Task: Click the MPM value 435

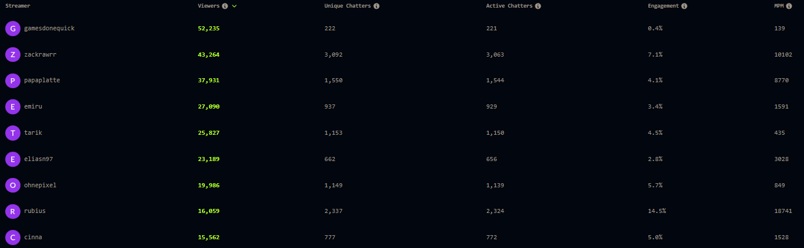Action: click(x=779, y=133)
